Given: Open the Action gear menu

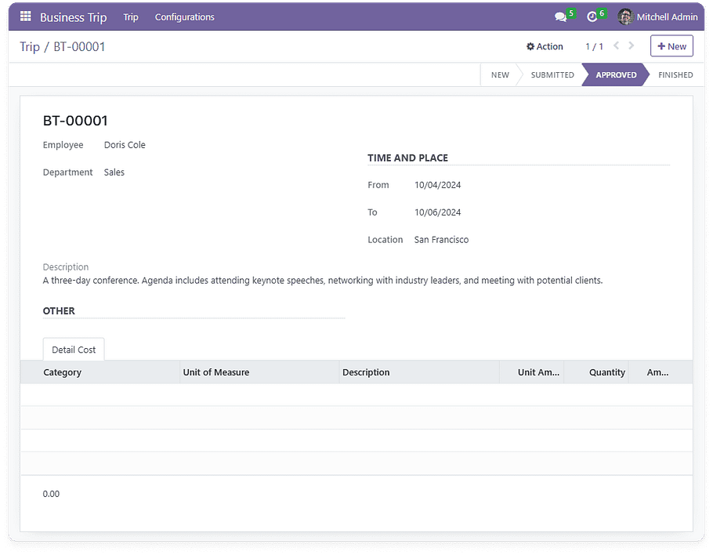Looking at the screenshot, I should click(545, 46).
